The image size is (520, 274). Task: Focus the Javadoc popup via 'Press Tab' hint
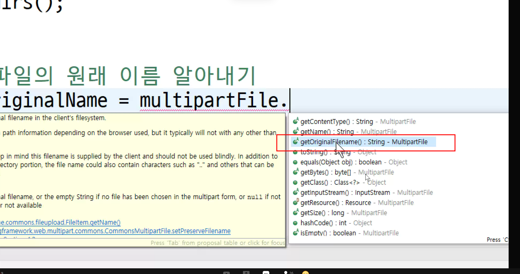[x=217, y=243]
